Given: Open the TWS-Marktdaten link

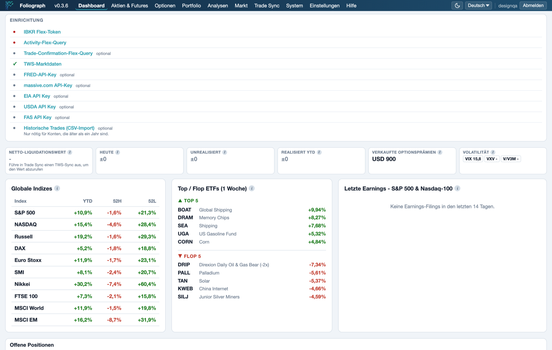Looking at the screenshot, I should (43, 64).
